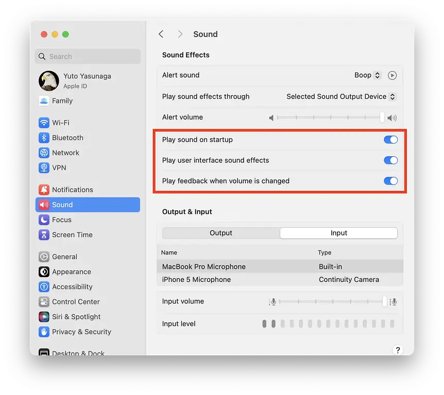
Task: Open the Alert sound dropdown showing Boop
Action: [367, 75]
